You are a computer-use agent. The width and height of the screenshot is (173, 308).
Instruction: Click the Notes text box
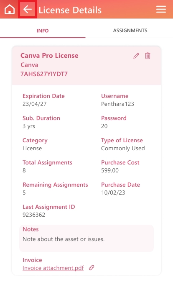click(x=86, y=238)
